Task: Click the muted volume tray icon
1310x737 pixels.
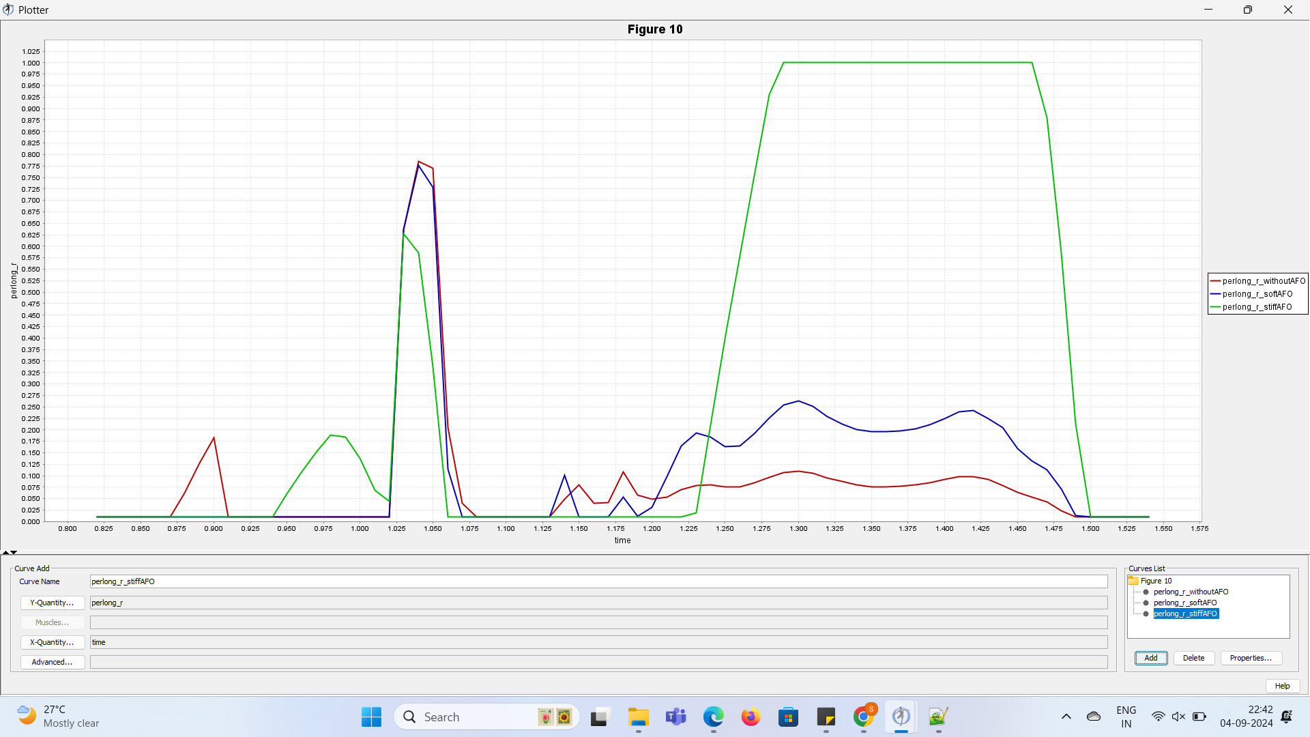Action: coord(1178,717)
